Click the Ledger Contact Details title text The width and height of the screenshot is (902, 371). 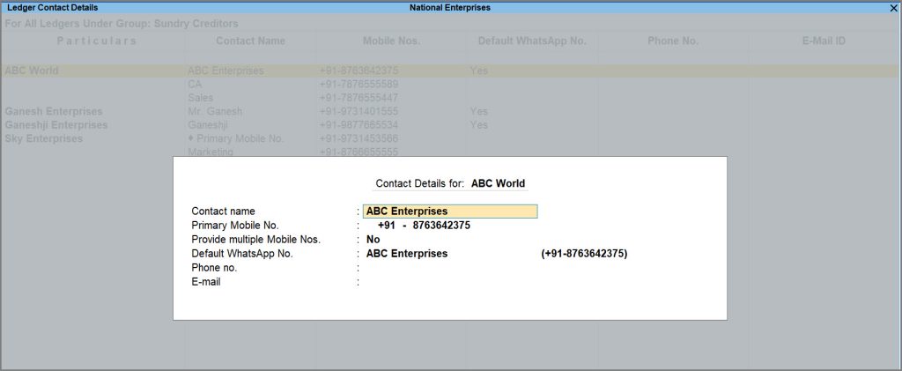52,7
